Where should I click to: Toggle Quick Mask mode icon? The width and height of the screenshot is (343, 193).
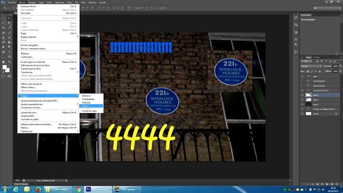click(x=3, y=76)
